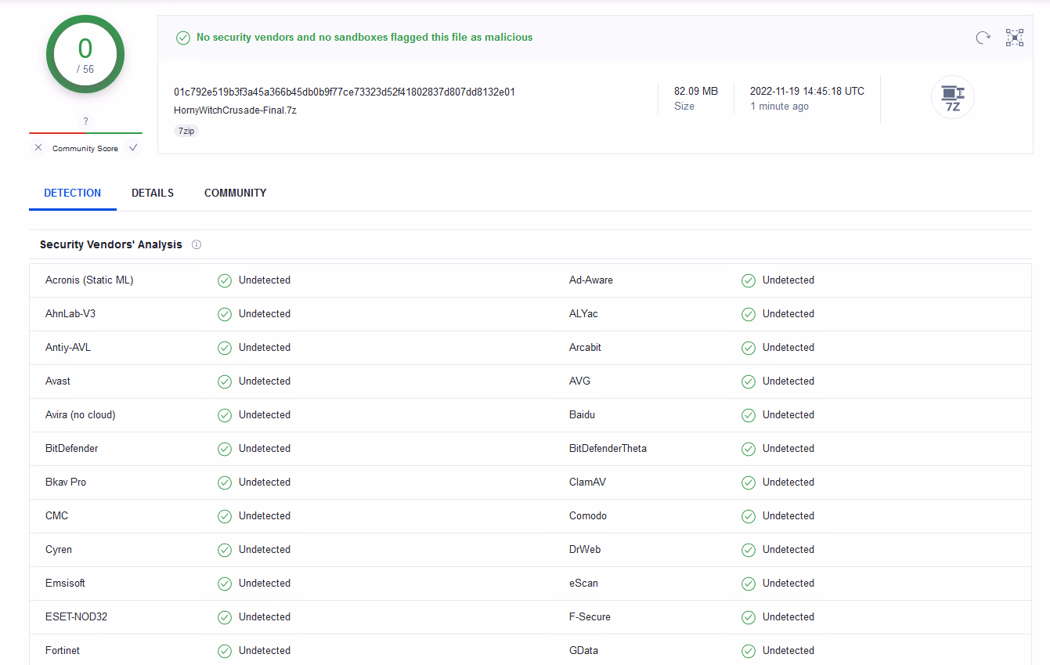Viewport: 1050px width, 665px height.
Task: Click the ESET-NOD32 vendor name
Action: (x=77, y=617)
